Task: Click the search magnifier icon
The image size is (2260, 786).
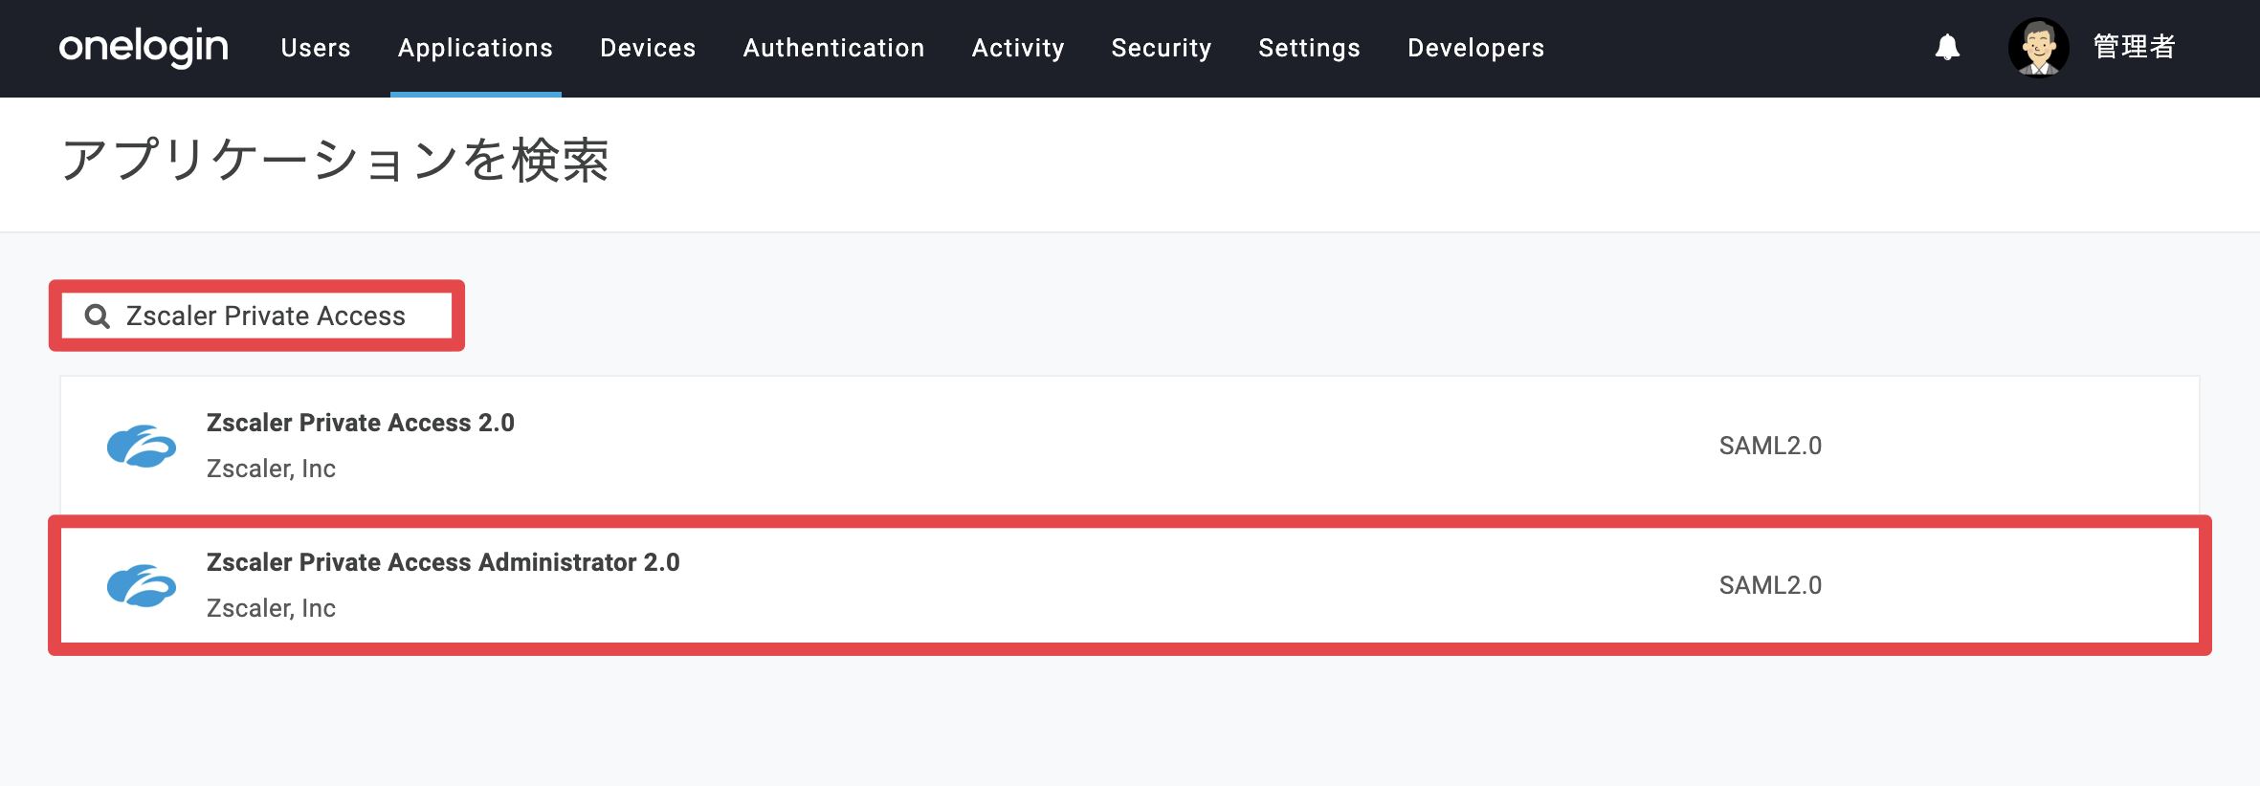Action: [97, 316]
